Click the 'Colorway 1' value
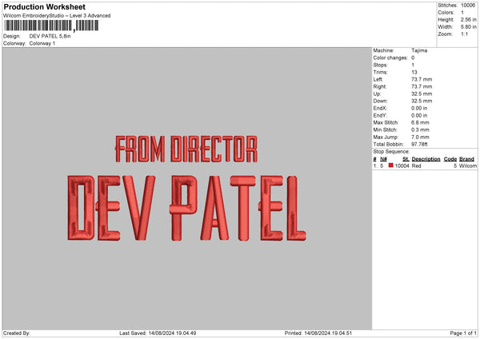Image resolution: width=480 pixels, height=339 pixels. tap(42, 43)
